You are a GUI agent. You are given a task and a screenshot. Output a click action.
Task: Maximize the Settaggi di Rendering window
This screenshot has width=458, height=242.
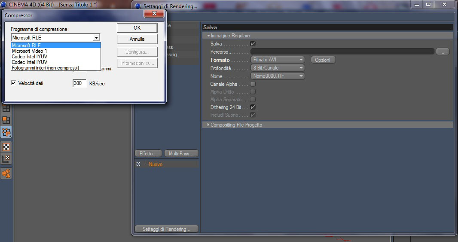428,4
